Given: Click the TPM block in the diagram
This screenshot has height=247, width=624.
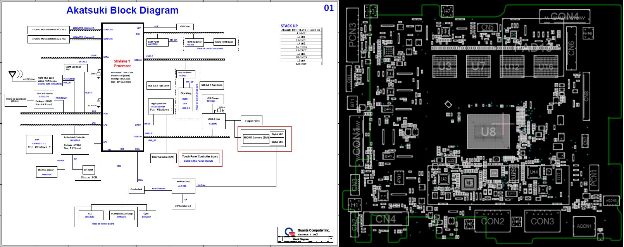Looking at the screenshot, I should (39, 144).
